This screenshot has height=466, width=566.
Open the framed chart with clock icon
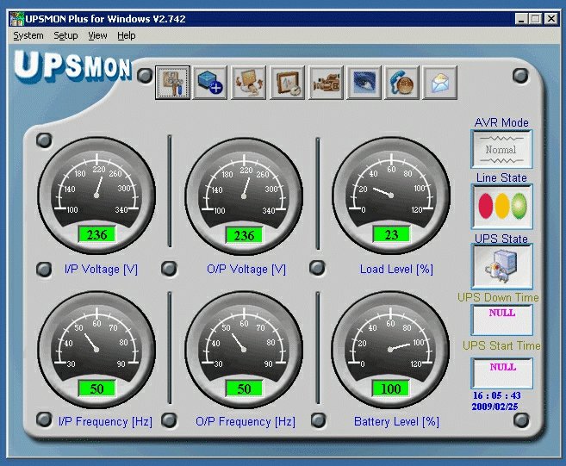288,83
